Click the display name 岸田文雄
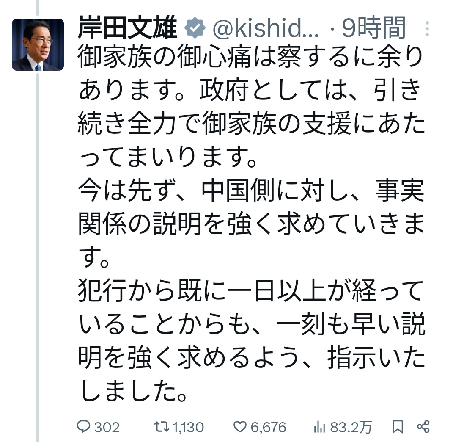 [x=127, y=28]
